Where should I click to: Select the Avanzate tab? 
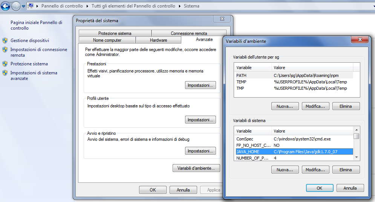pos(204,39)
